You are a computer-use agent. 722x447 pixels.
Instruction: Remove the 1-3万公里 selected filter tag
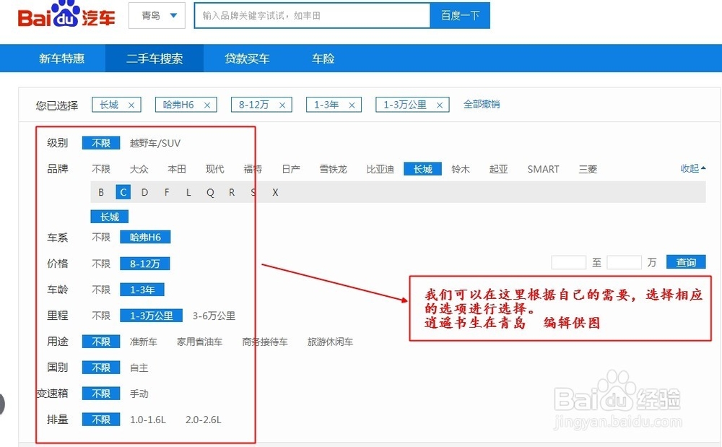pyautogui.click(x=440, y=105)
